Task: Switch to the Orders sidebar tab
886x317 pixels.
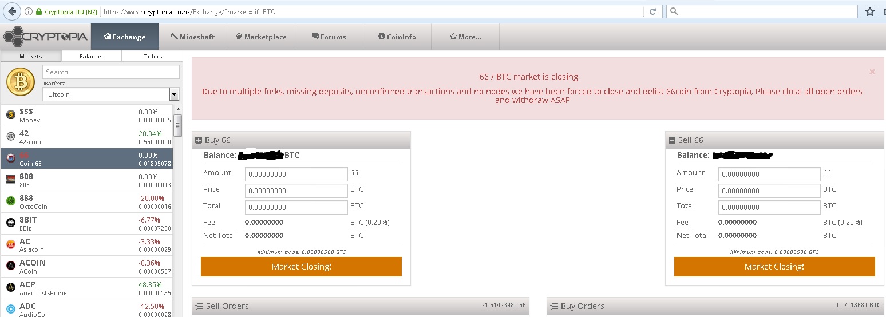Action: [152, 56]
